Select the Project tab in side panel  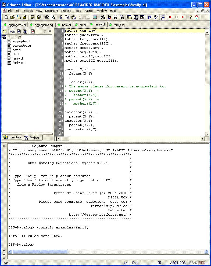[32, 138]
